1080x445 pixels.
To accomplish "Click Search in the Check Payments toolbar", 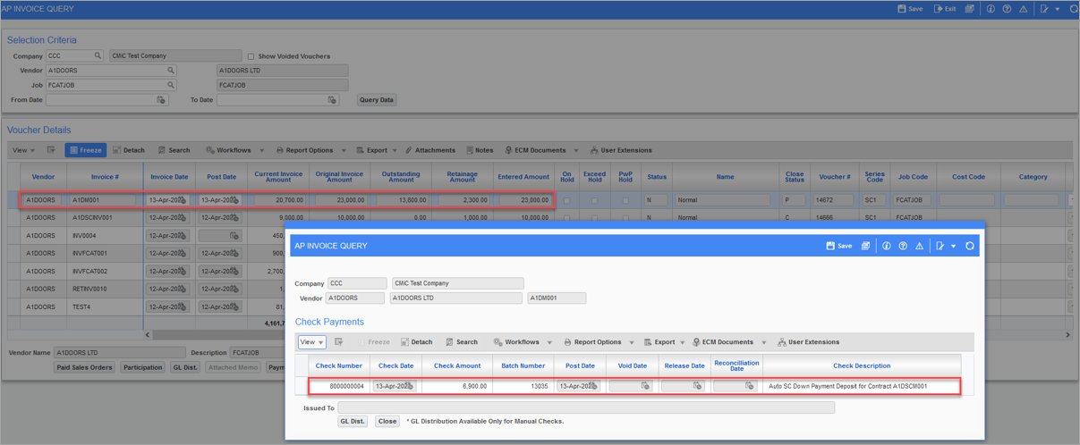I will (462, 342).
